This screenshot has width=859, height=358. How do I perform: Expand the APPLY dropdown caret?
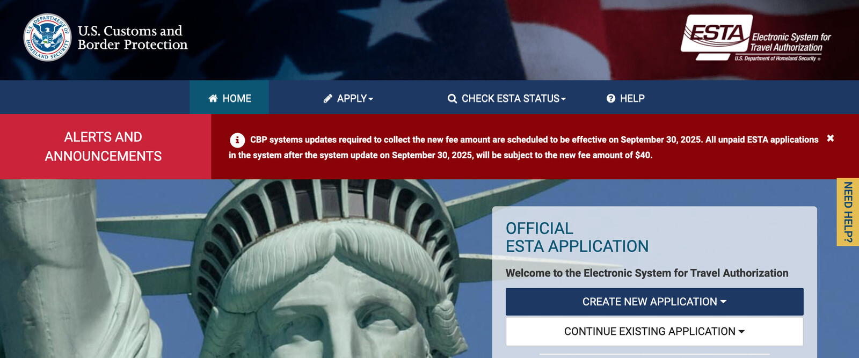pos(371,99)
